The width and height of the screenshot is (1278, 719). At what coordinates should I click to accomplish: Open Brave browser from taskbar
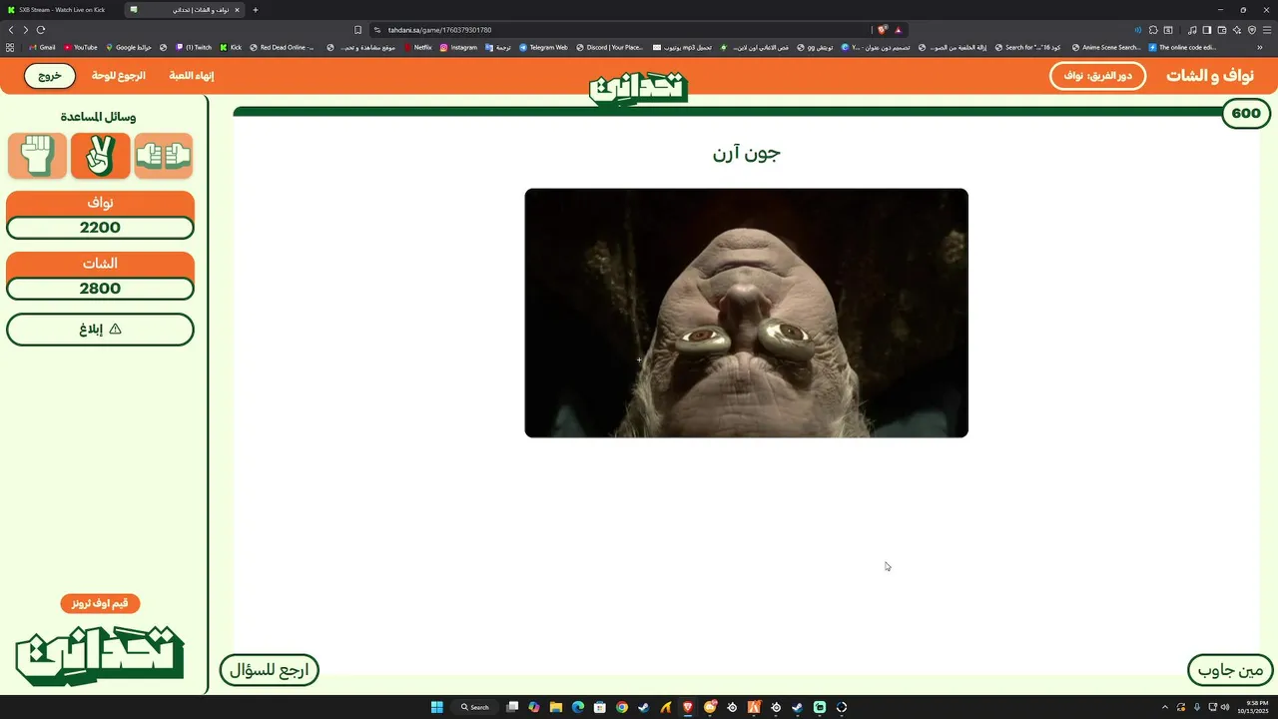(688, 707)
